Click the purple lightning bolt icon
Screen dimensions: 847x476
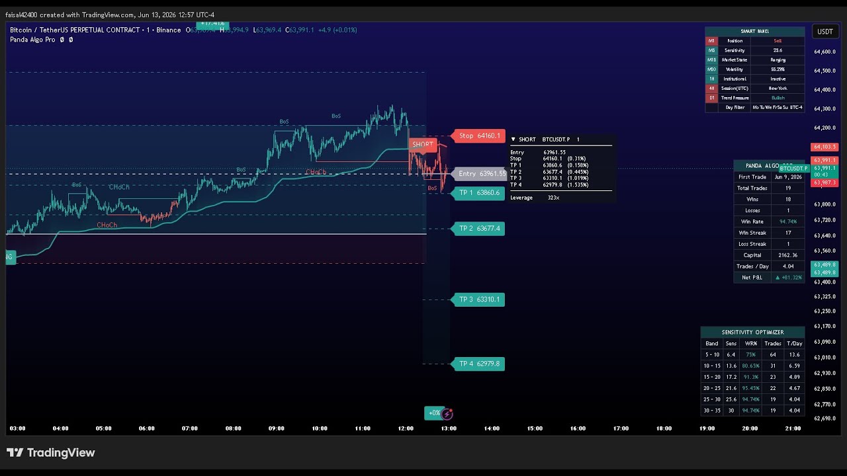click(x=447, y=414)
